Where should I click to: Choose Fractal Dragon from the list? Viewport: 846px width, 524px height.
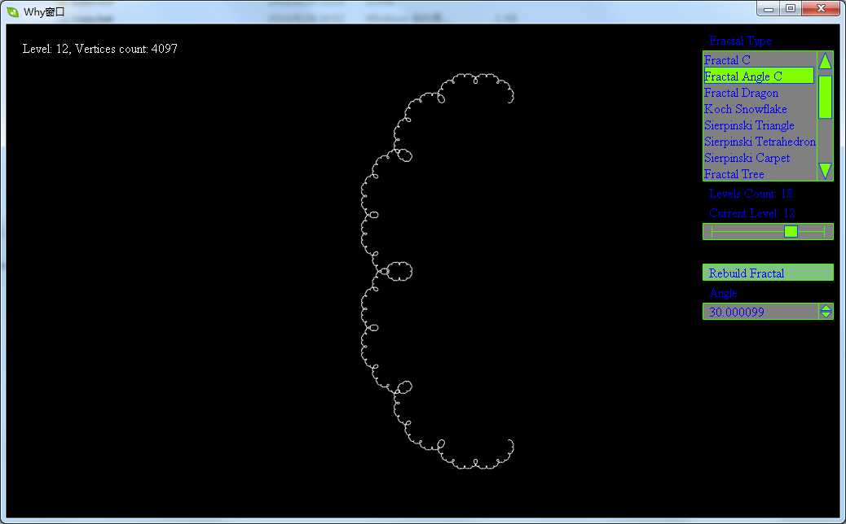pos(760,93)
